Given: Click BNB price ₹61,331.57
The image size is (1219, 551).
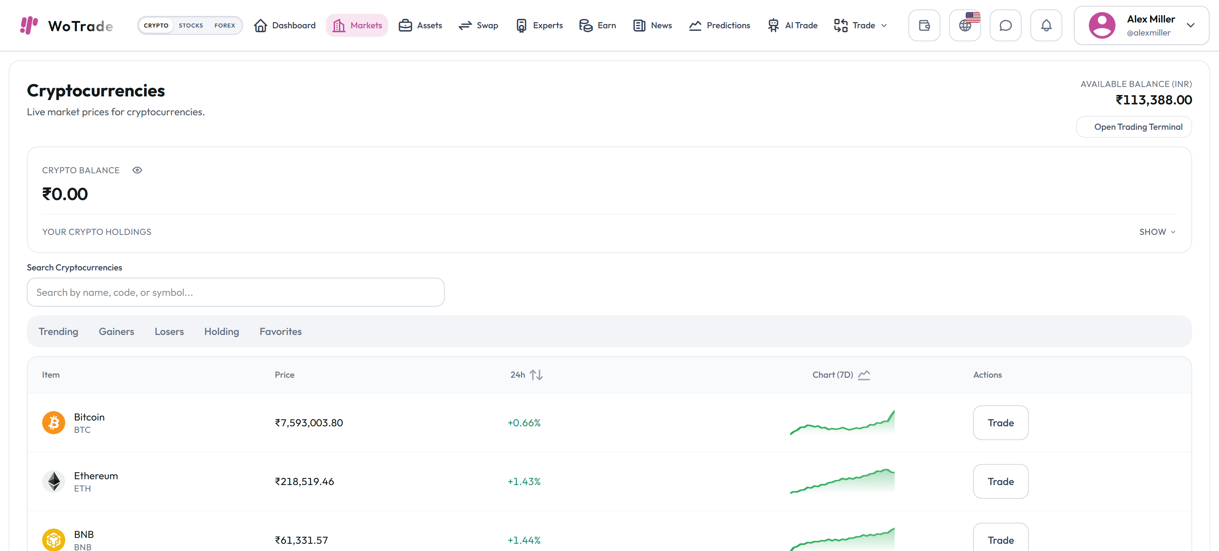Looking at the screenshot, I should point(301,540).
